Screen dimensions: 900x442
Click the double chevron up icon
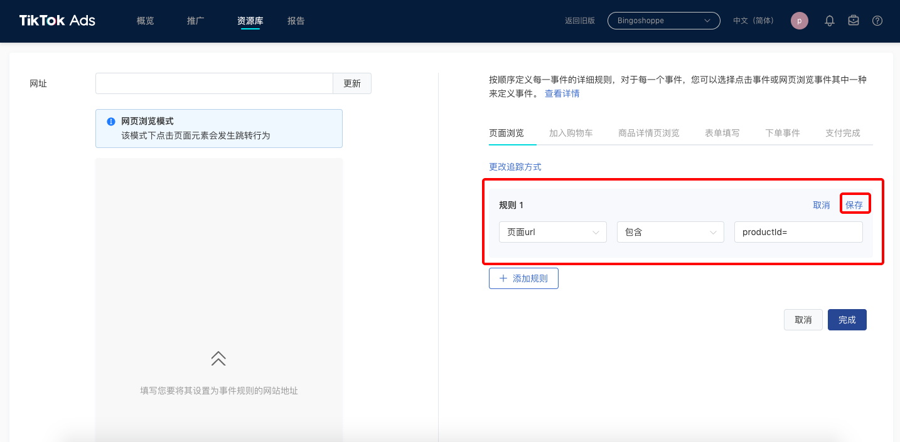click(x=218, y=359)
